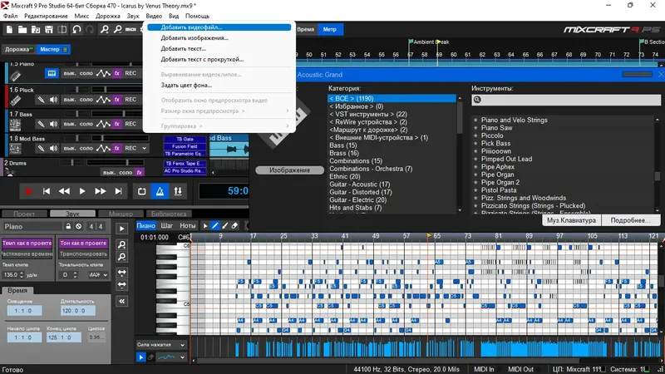Enable 'Темп как в проекте' option

27,244
